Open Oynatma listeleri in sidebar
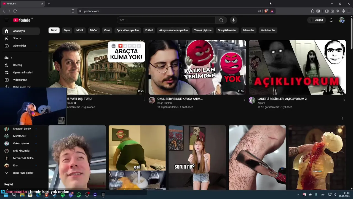This screenshot has width=353, height=199. 21,72
